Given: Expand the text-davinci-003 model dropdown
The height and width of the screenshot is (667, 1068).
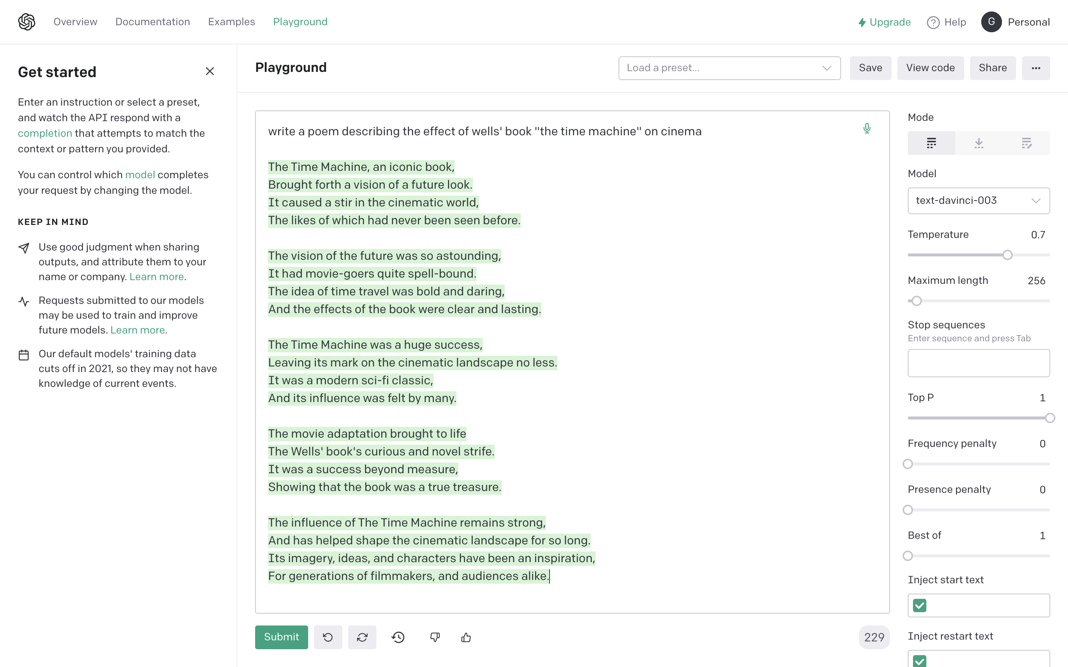Looking at the screenshot, I should [978, 201].
